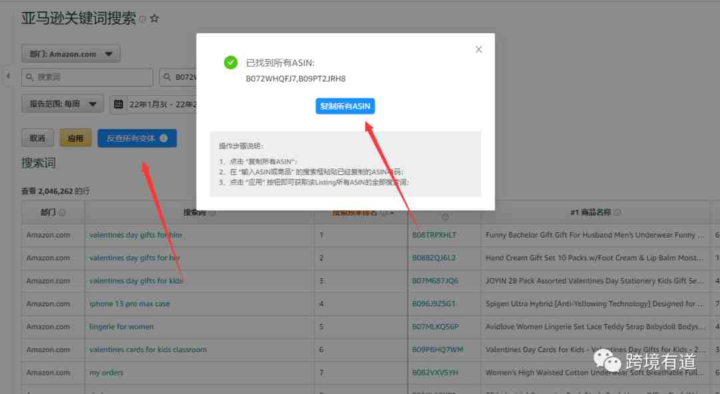Click the 复制所有ASIN button
Image resolution: width=720 pixels, height=394 pixels.
pos(345,106)
